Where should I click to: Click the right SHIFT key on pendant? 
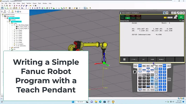tap(164, 66)
